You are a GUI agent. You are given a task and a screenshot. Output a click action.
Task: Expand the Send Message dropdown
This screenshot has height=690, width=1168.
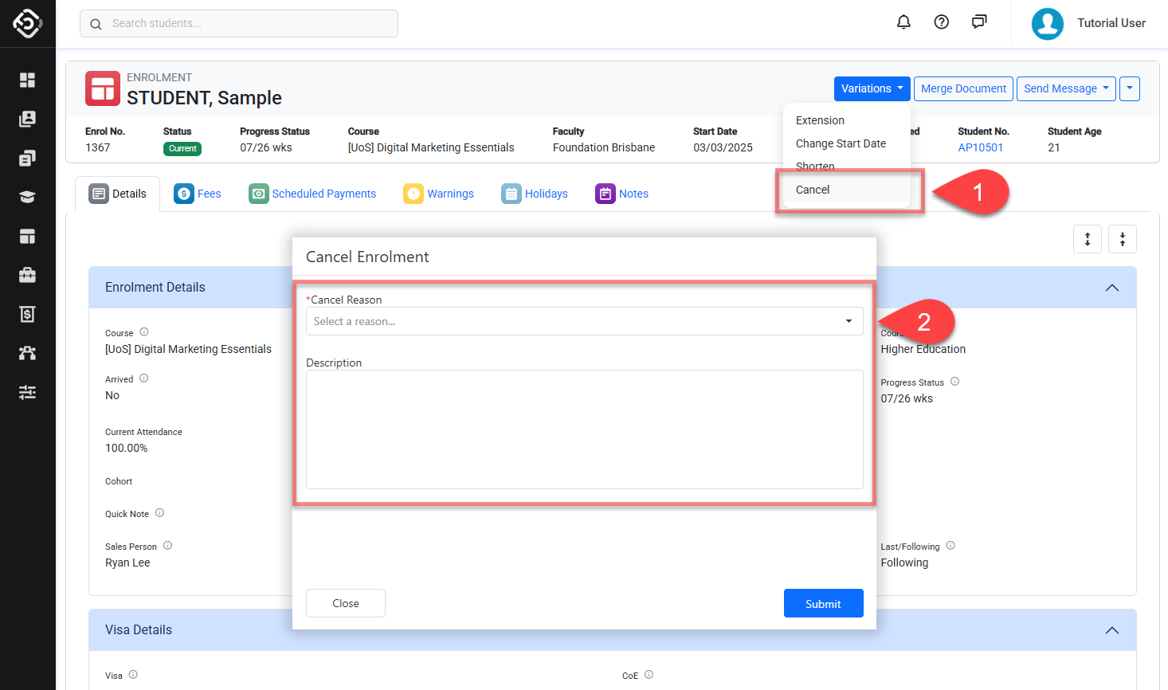(x=1066, y=88)
